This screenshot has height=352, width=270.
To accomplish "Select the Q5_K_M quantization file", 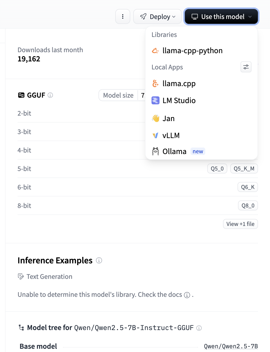I will click(x=244, y=169).
